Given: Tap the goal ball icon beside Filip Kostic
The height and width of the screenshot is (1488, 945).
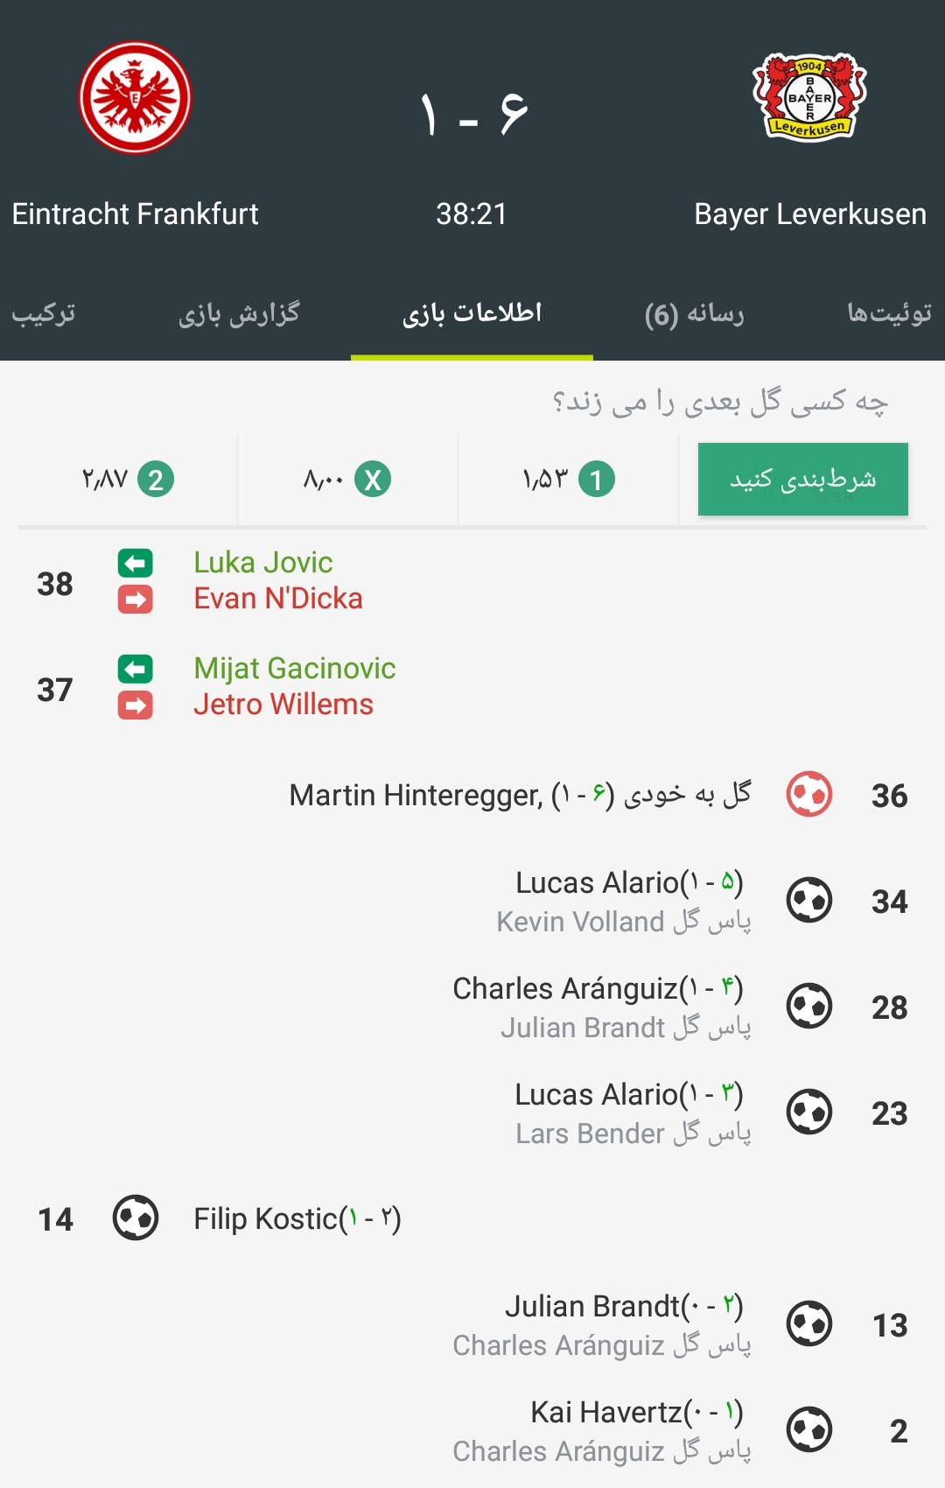Looking at the screenshot, I should (136, 1218).
